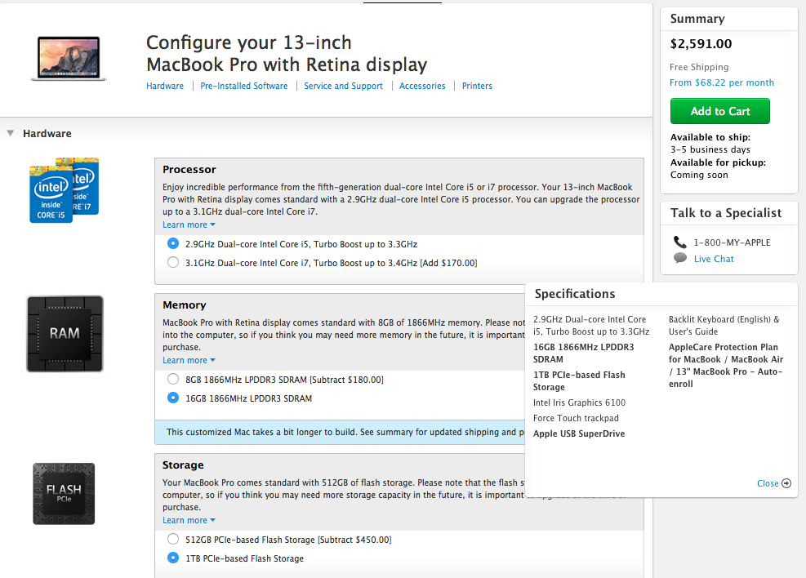
Task: Jump to Hardware section link
Action: tap(165, 86)
